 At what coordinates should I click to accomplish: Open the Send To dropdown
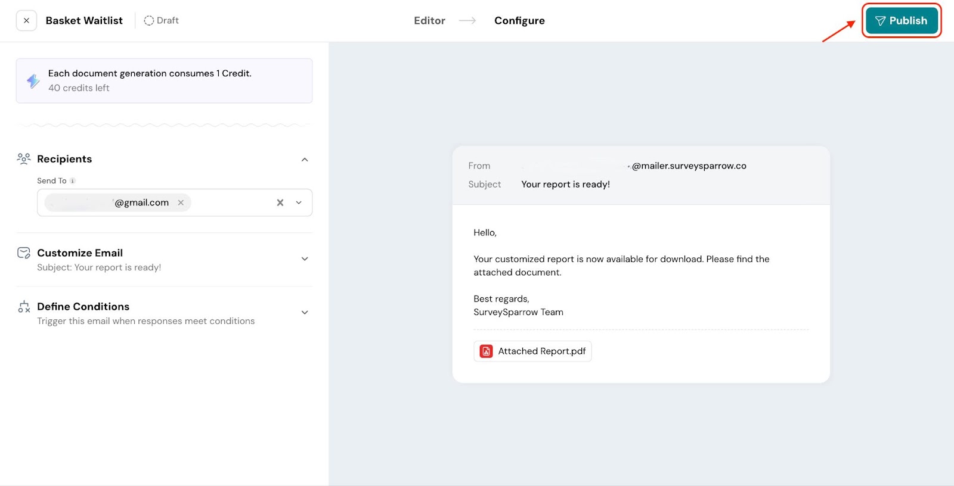(299, 202)
